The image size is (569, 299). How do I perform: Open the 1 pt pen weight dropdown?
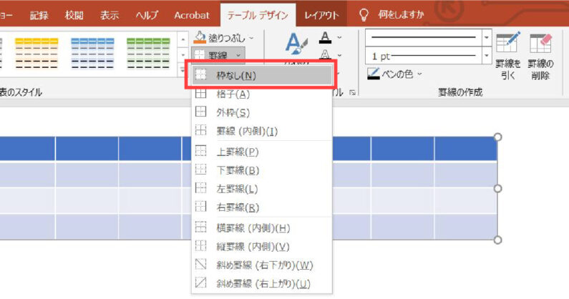pyautogui.click(x=487, y=57)
